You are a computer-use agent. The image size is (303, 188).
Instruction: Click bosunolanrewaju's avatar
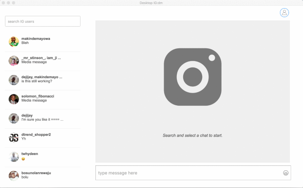(14, 176)
